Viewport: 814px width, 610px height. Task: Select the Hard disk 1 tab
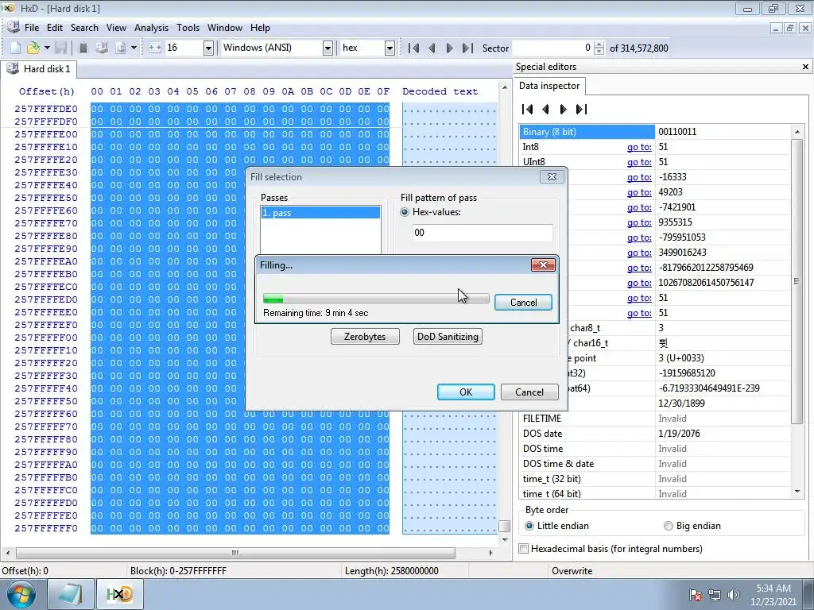pyautogui.click(x=38, y=69)
